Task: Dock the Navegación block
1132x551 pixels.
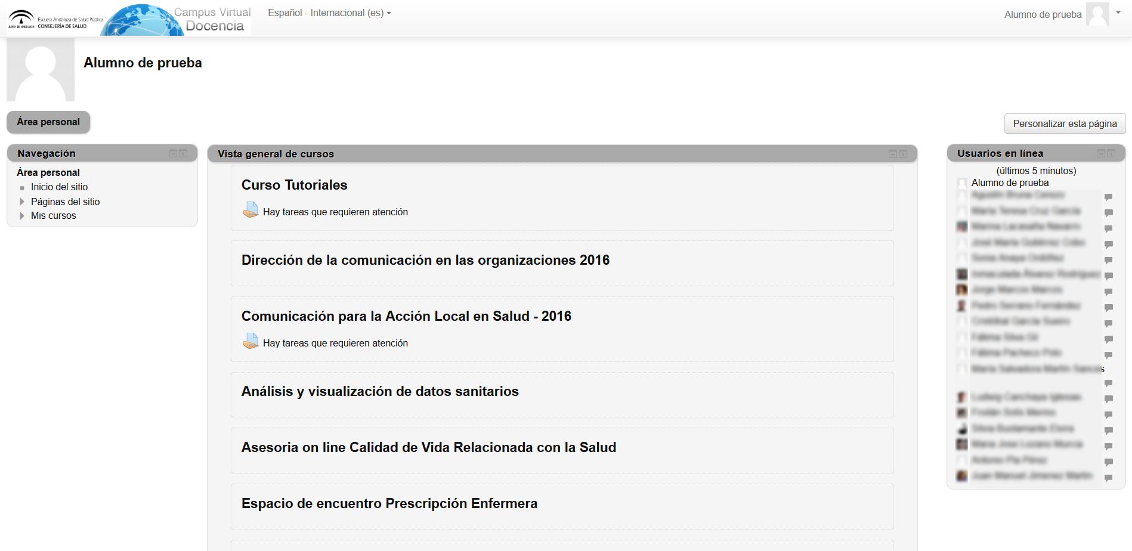Action: coord(184,153)
